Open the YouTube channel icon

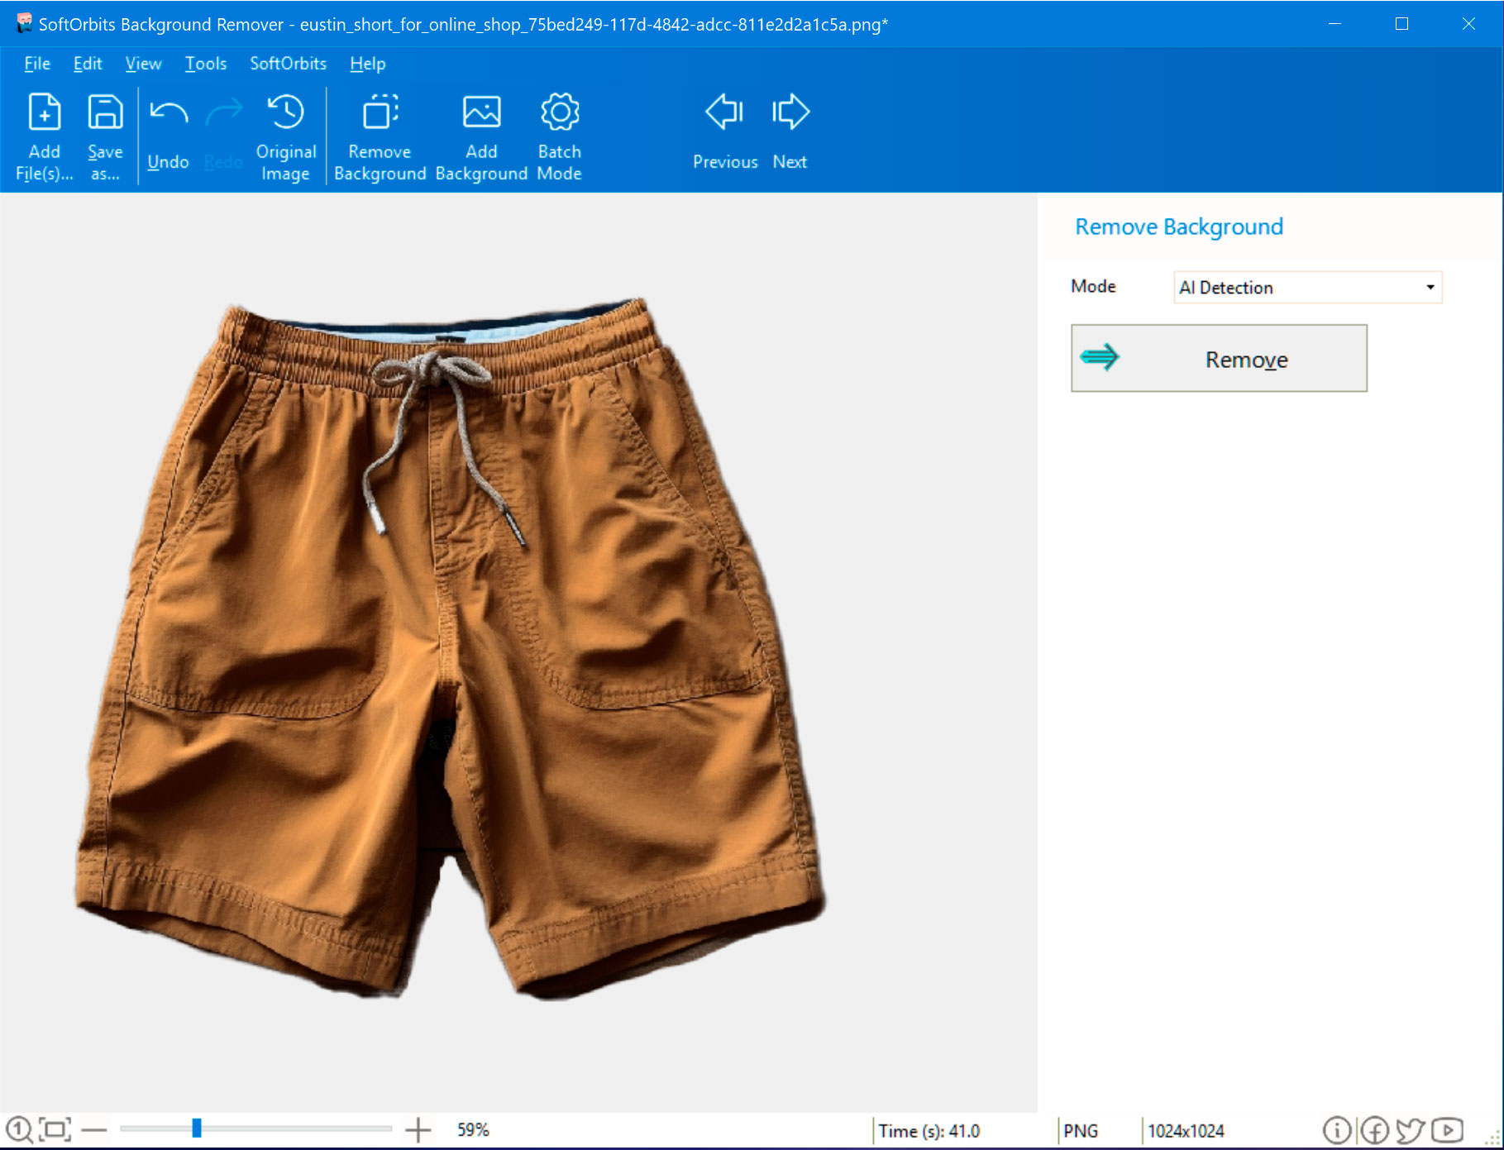[1446, 1129]
